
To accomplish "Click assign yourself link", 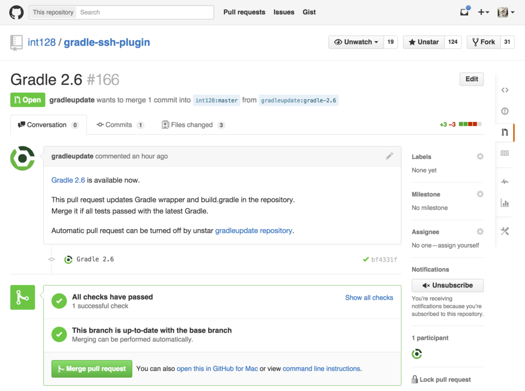I will 458,245.
